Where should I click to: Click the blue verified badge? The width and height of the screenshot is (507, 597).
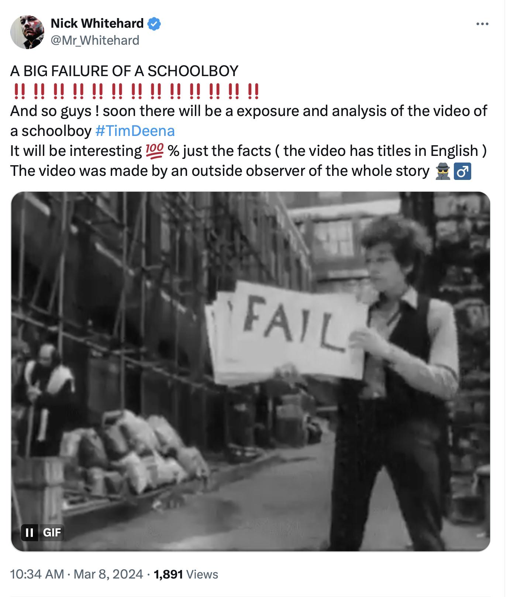(154, 24)
